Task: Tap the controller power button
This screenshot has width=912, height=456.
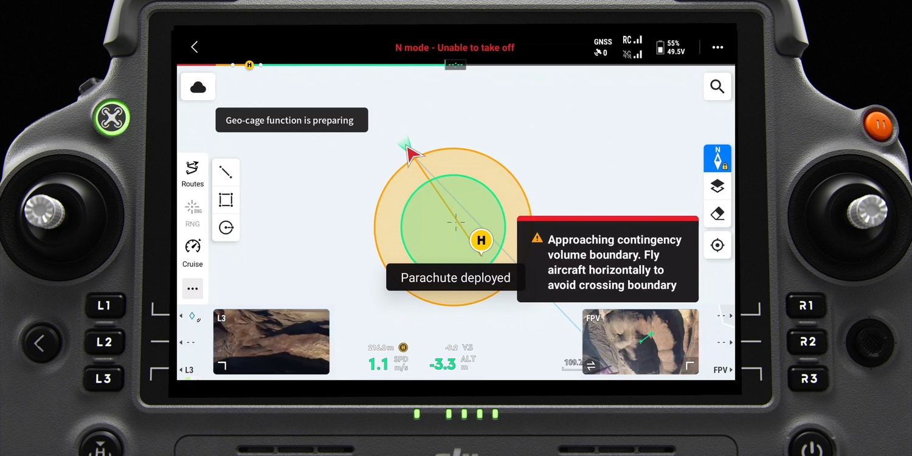Action: (812, 449)
